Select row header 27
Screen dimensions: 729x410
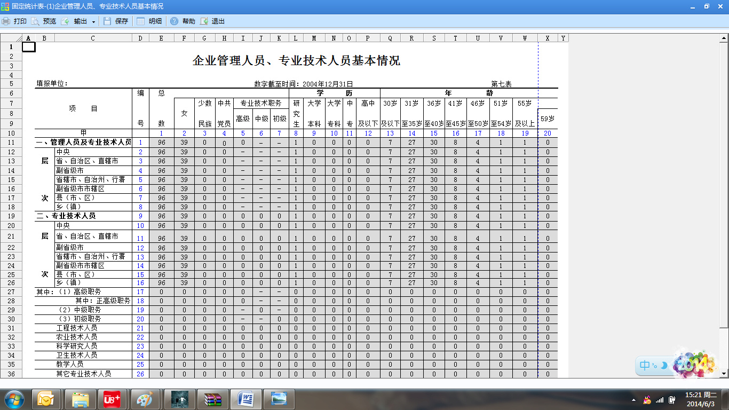coord(11,292)
